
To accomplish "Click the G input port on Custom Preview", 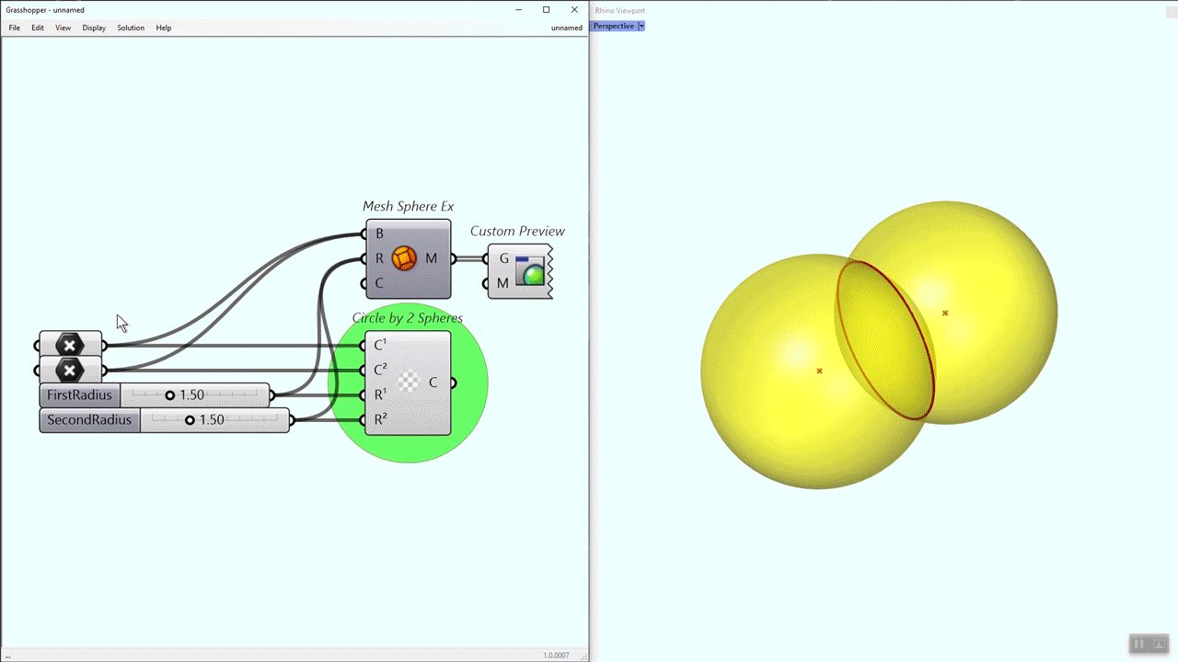I will pos(487,258).
